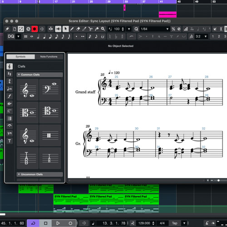Toggle the cycle loop button in transport
227x227 pixels.
33,223
